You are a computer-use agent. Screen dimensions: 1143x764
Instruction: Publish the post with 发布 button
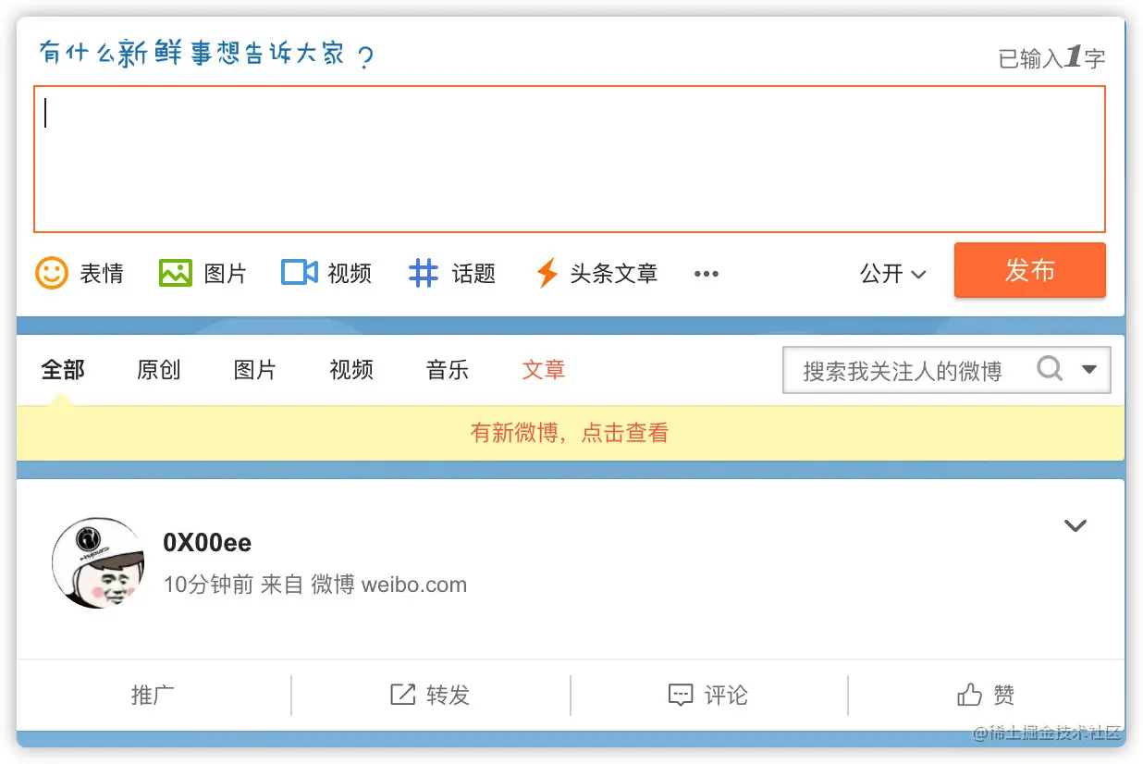[x=1029, y=270]
